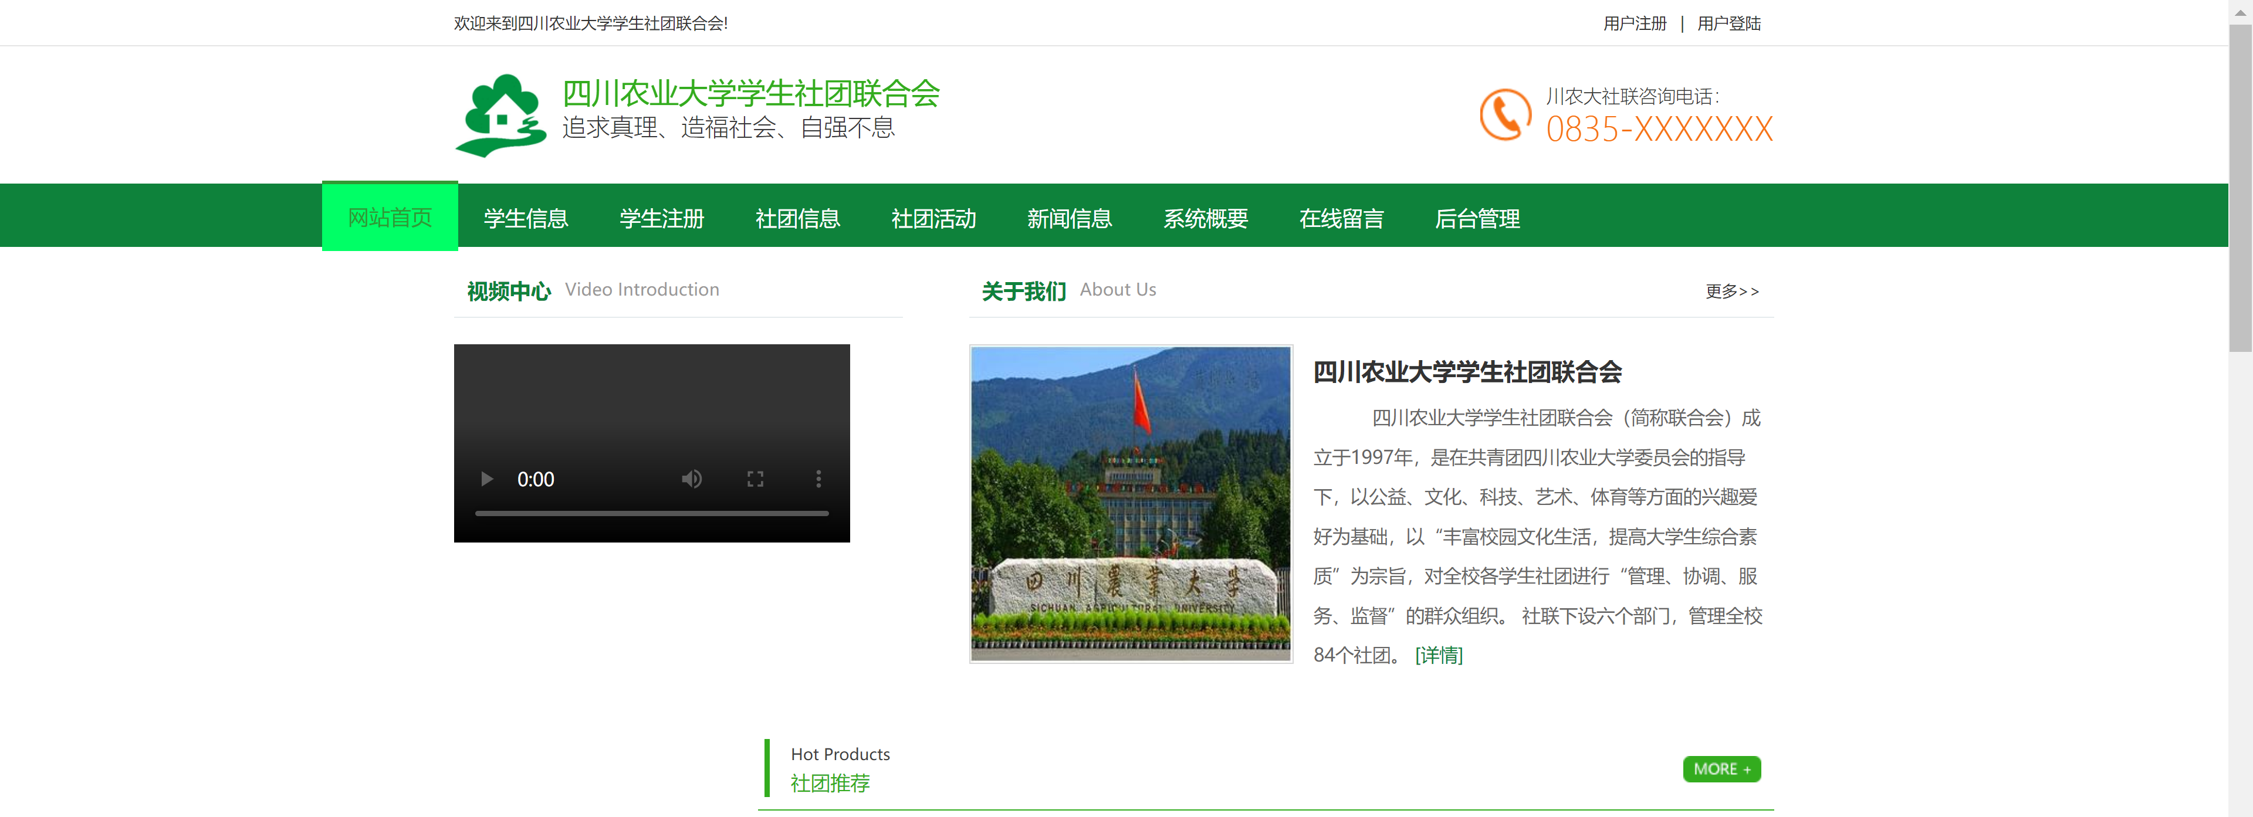Image resolution: width=2253 pixels, height=817 pixels.
Task: Click the orange phone icon
Action: point(1504,114)
